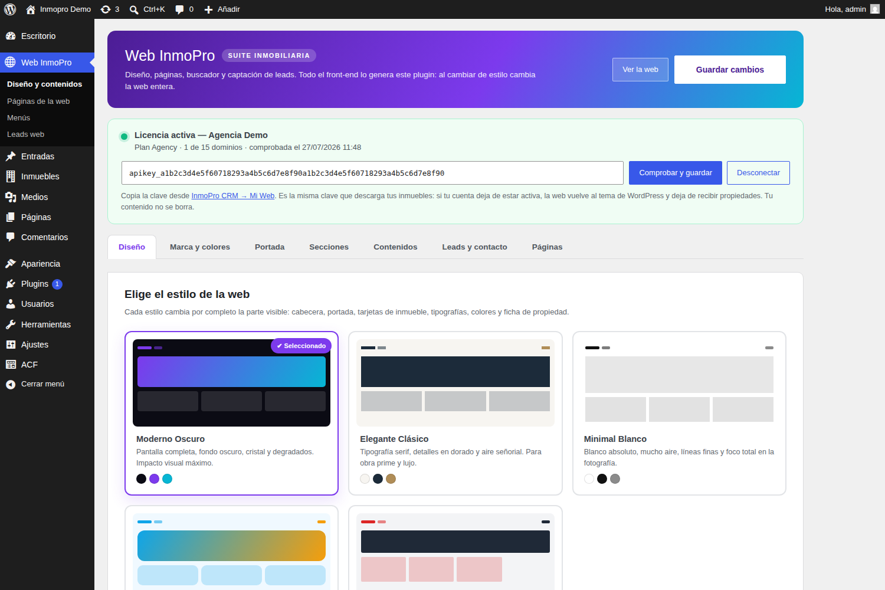Viewport: 885px width, 590px height.
Task: Click the Plugins plug icon
Action: click(11, 284)
